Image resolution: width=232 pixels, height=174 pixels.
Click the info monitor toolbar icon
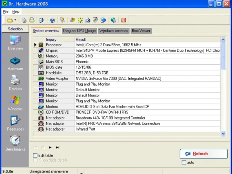click(x=103, y=20)
